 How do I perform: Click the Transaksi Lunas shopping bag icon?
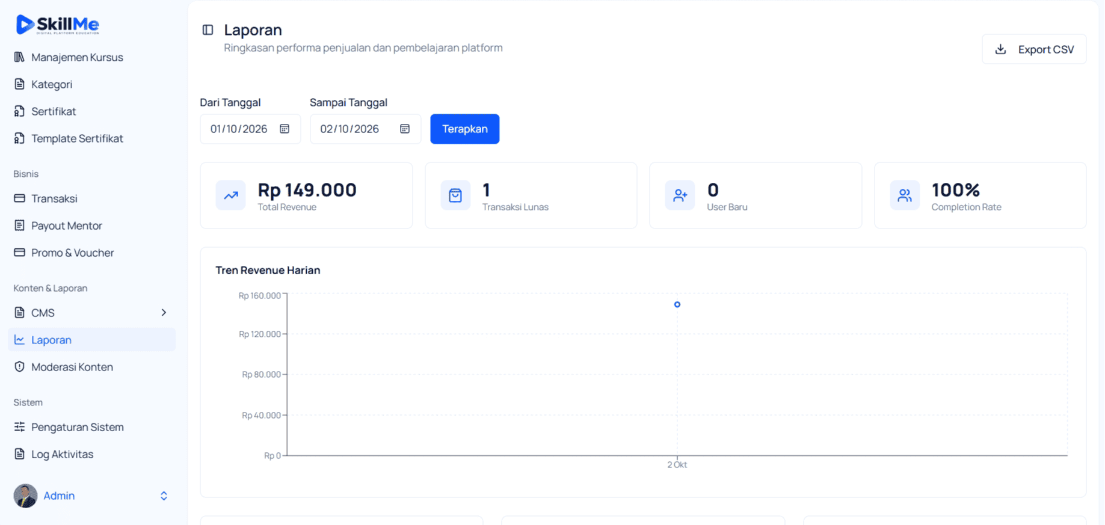click(455, 195)
